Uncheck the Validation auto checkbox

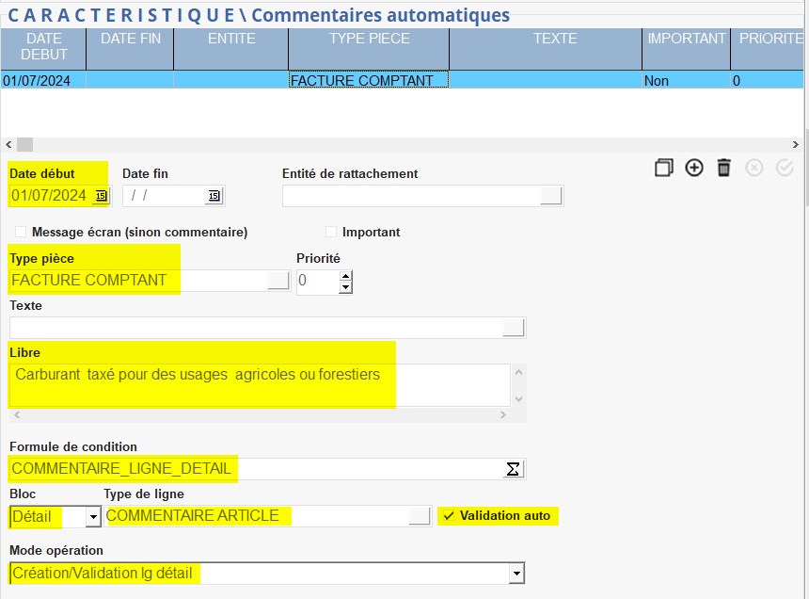pos(449,516)
